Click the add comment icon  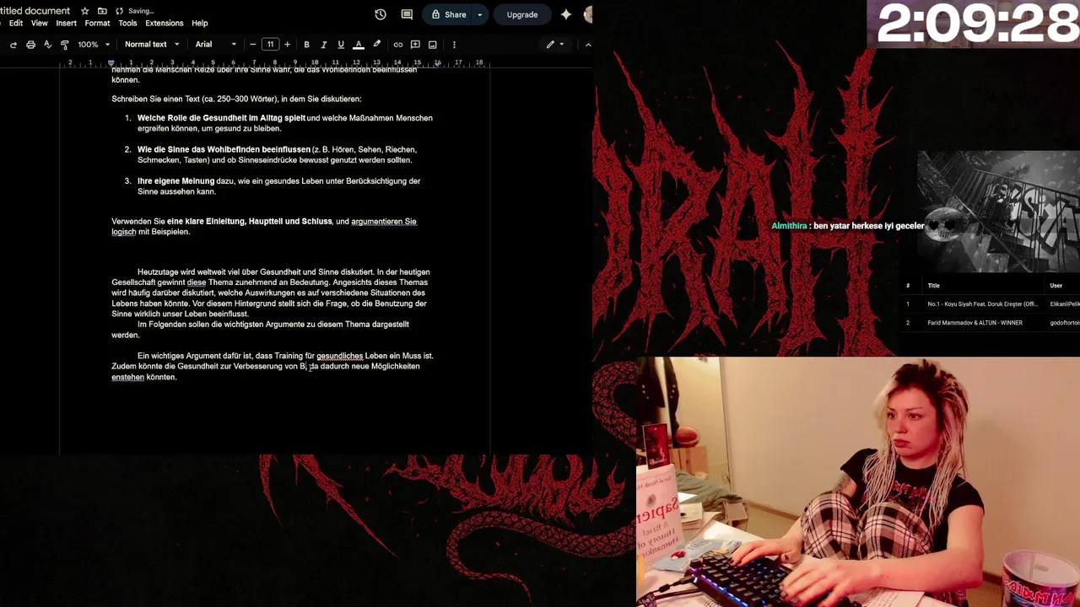click(415, 45)
